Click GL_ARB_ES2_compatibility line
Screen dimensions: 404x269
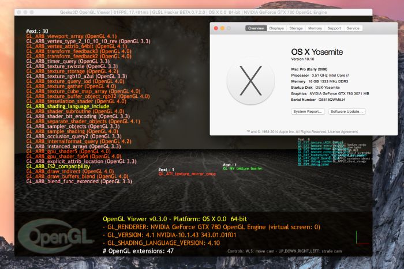(58, 166)
